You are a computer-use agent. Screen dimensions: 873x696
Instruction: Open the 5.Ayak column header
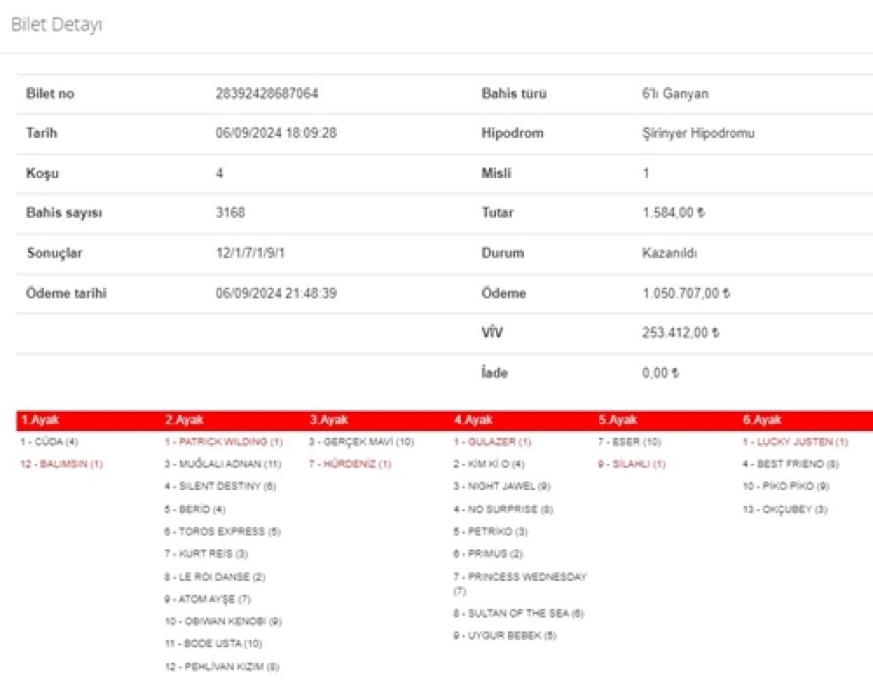click(618, 420)
